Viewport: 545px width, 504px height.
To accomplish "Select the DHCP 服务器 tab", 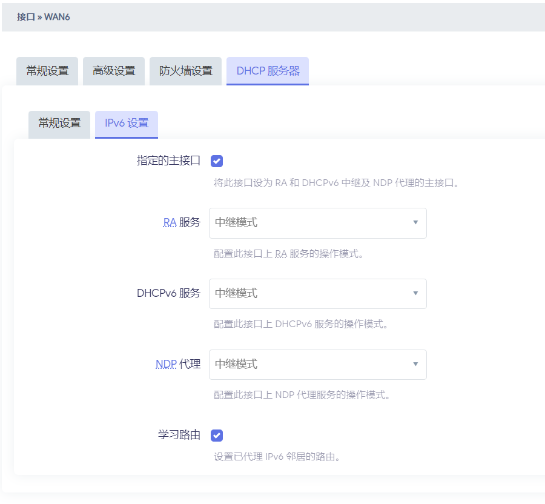I will [268, 71].
